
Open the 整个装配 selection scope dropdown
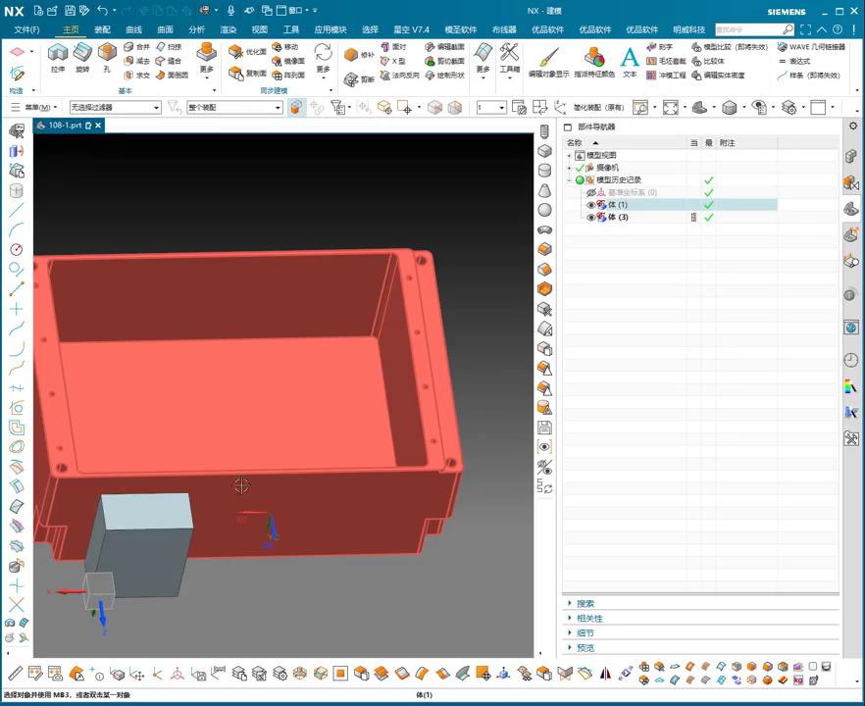[235, 108]
